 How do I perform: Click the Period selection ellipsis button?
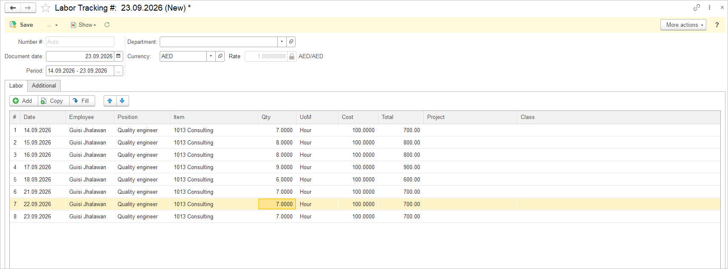(119, 71)
